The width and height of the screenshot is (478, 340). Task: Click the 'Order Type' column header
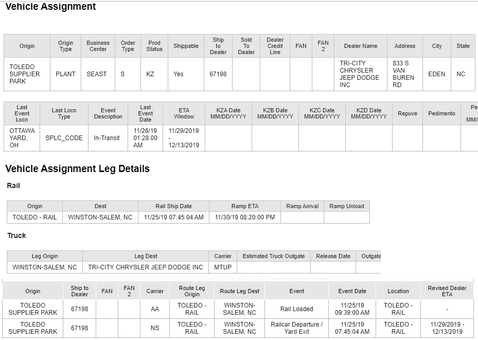pos(128,46)
